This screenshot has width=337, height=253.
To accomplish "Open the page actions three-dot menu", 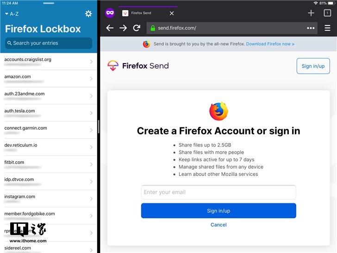I will point(311,28).
